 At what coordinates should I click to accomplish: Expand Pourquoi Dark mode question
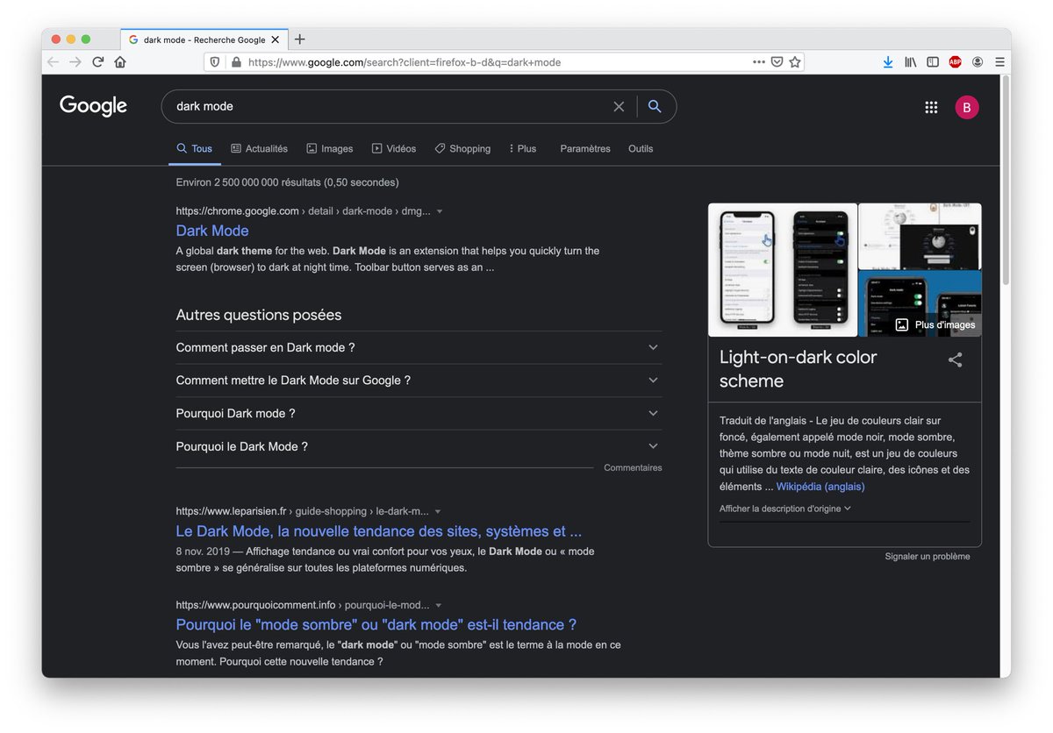pyautogui.click(x=419, y=413)
